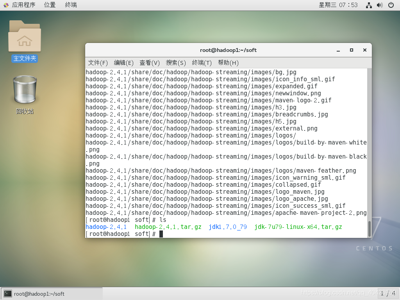Viewport: 400px width, 300px height.
Task: Click the line ending maven-logo-2.gif
Action: 209,100
